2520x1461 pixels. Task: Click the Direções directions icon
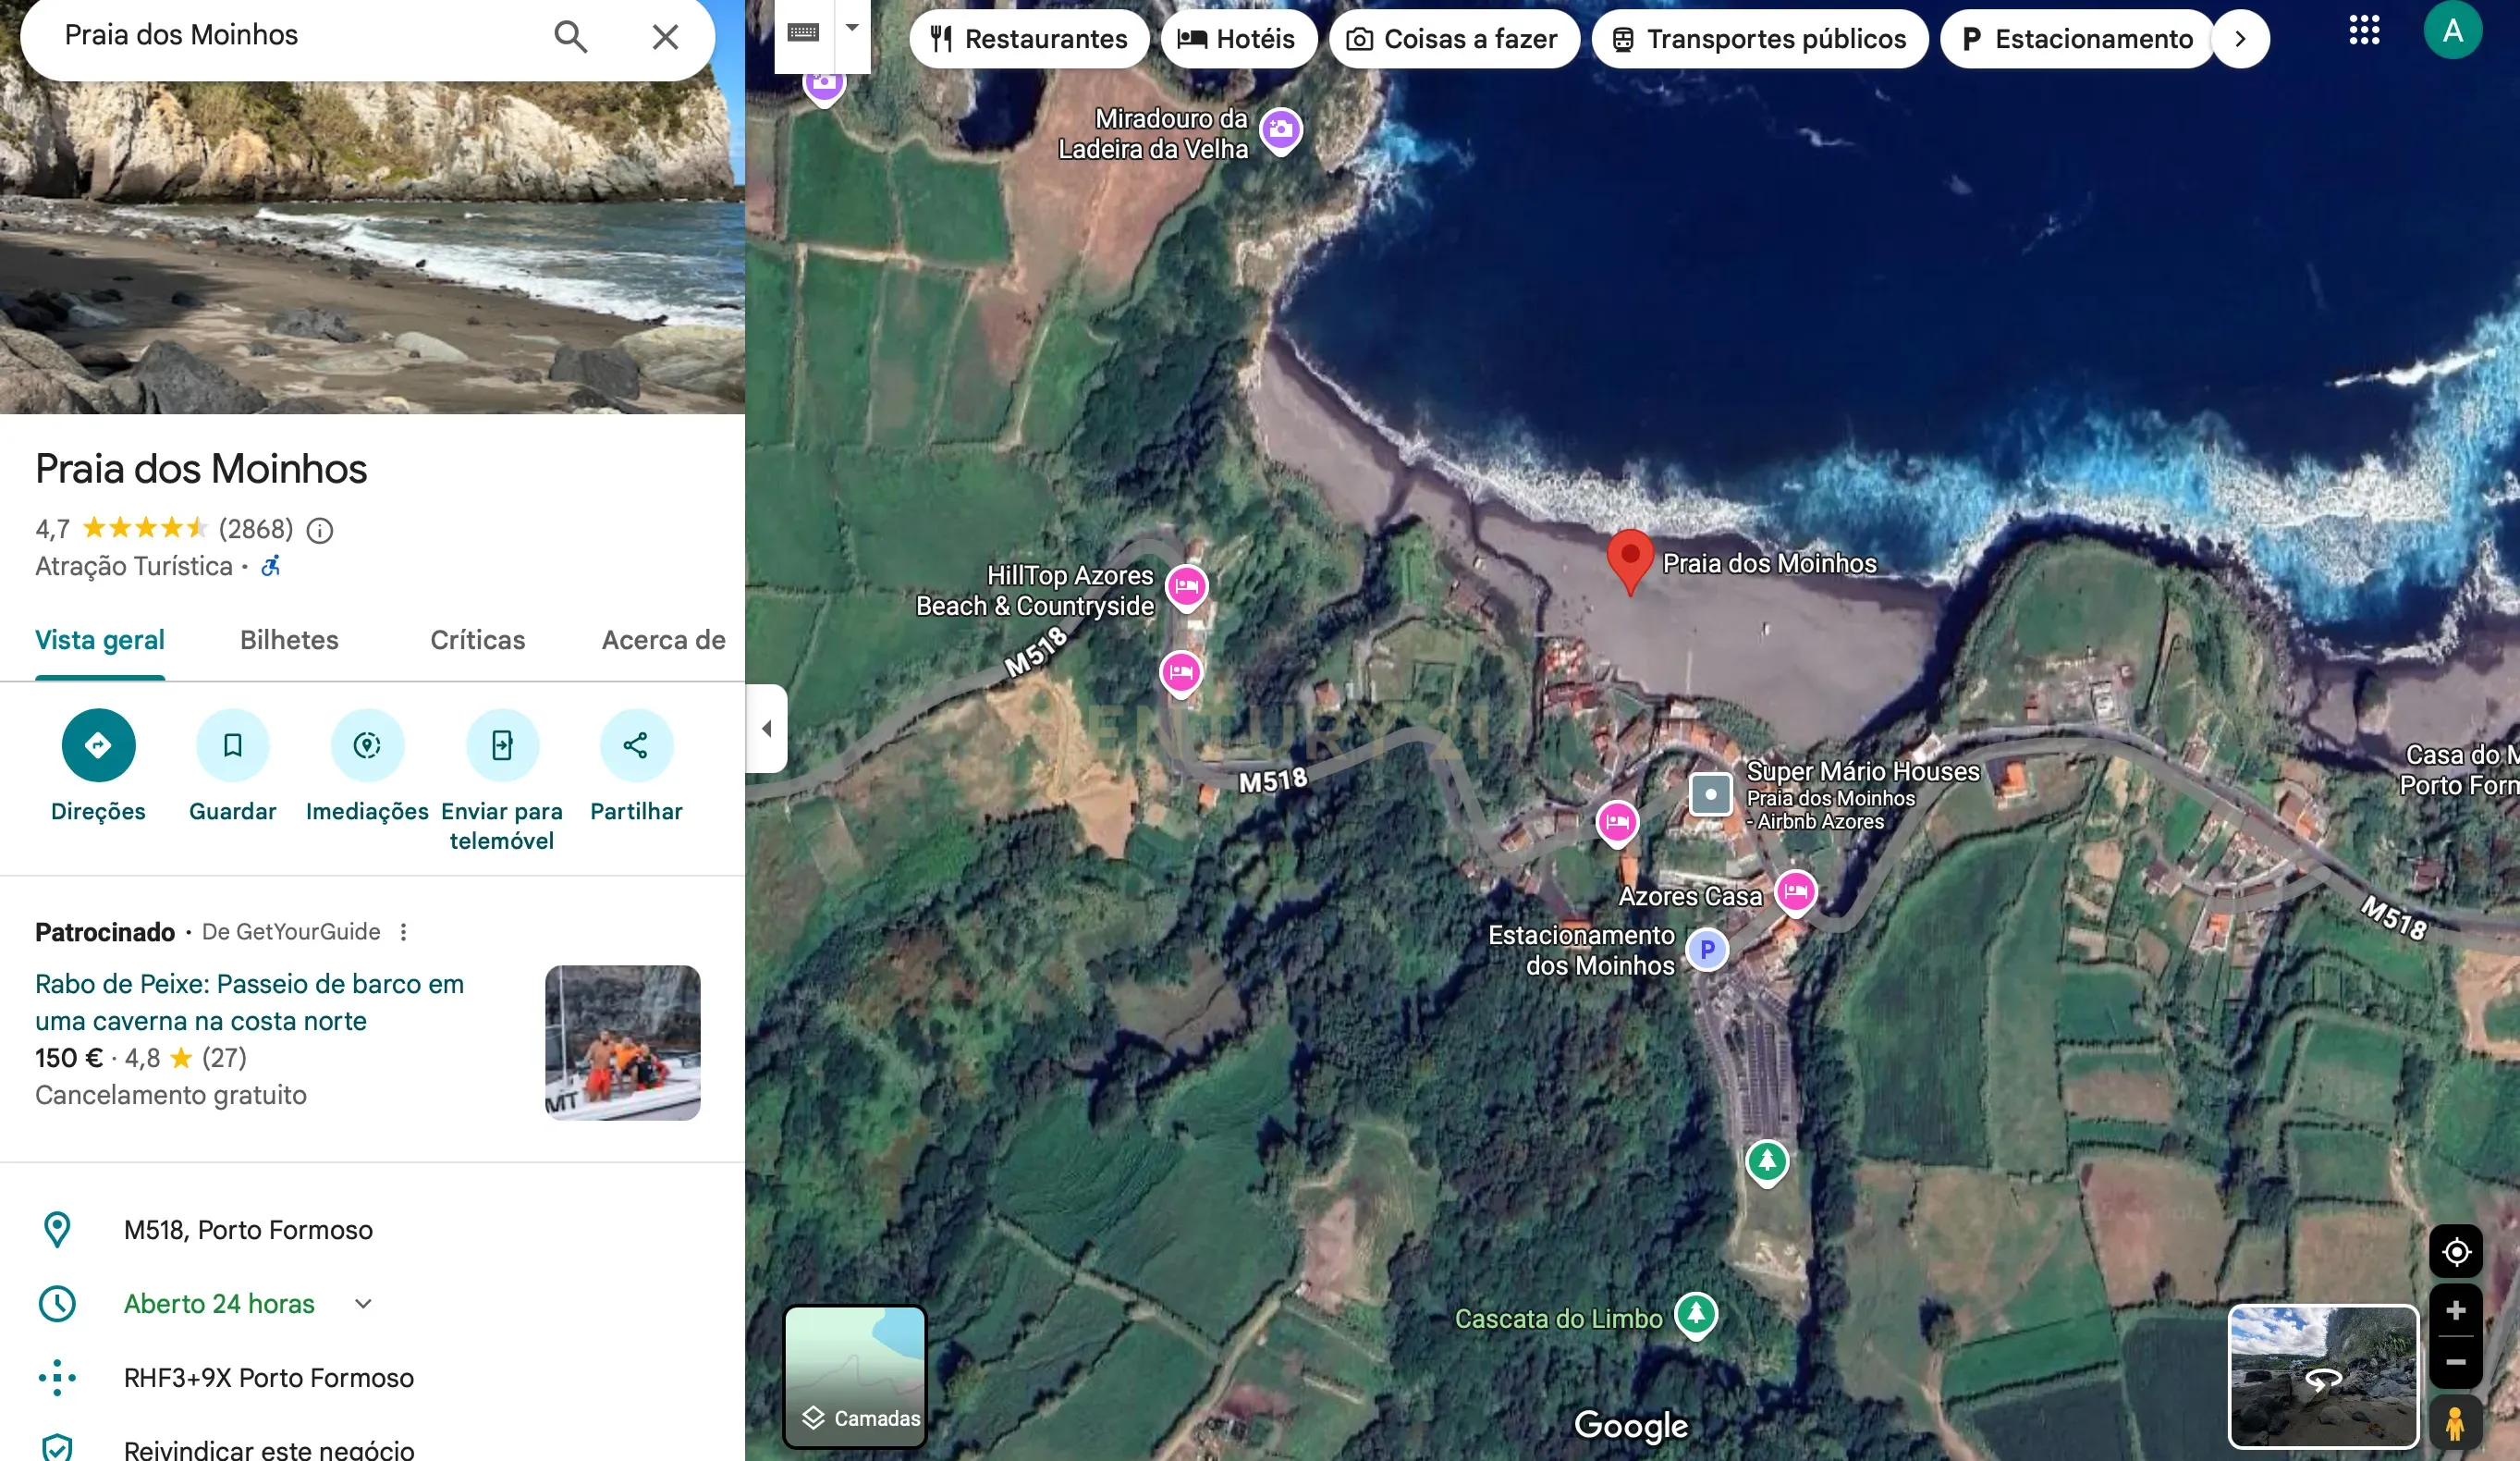pyautogui.click(x=98, y=745)
